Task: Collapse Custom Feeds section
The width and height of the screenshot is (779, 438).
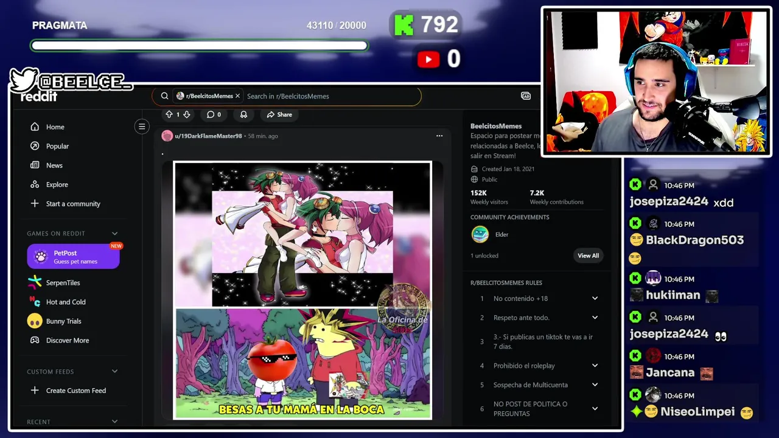Action: (114, 372)
